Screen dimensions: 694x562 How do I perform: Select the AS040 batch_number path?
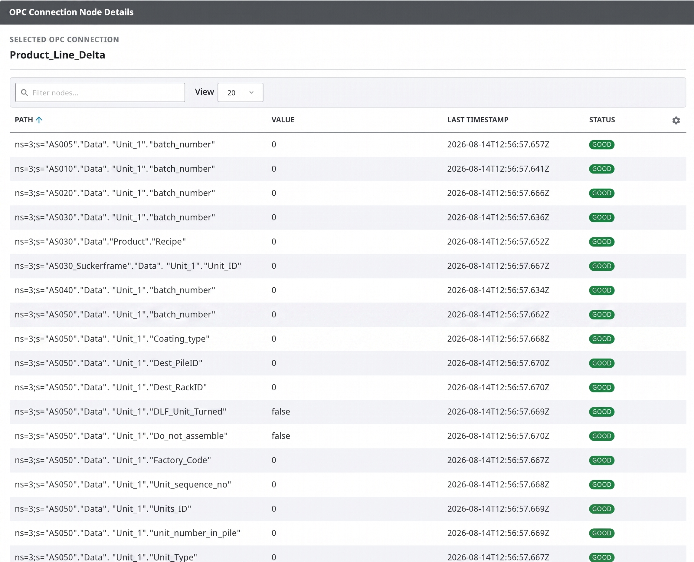pos(115,290)
